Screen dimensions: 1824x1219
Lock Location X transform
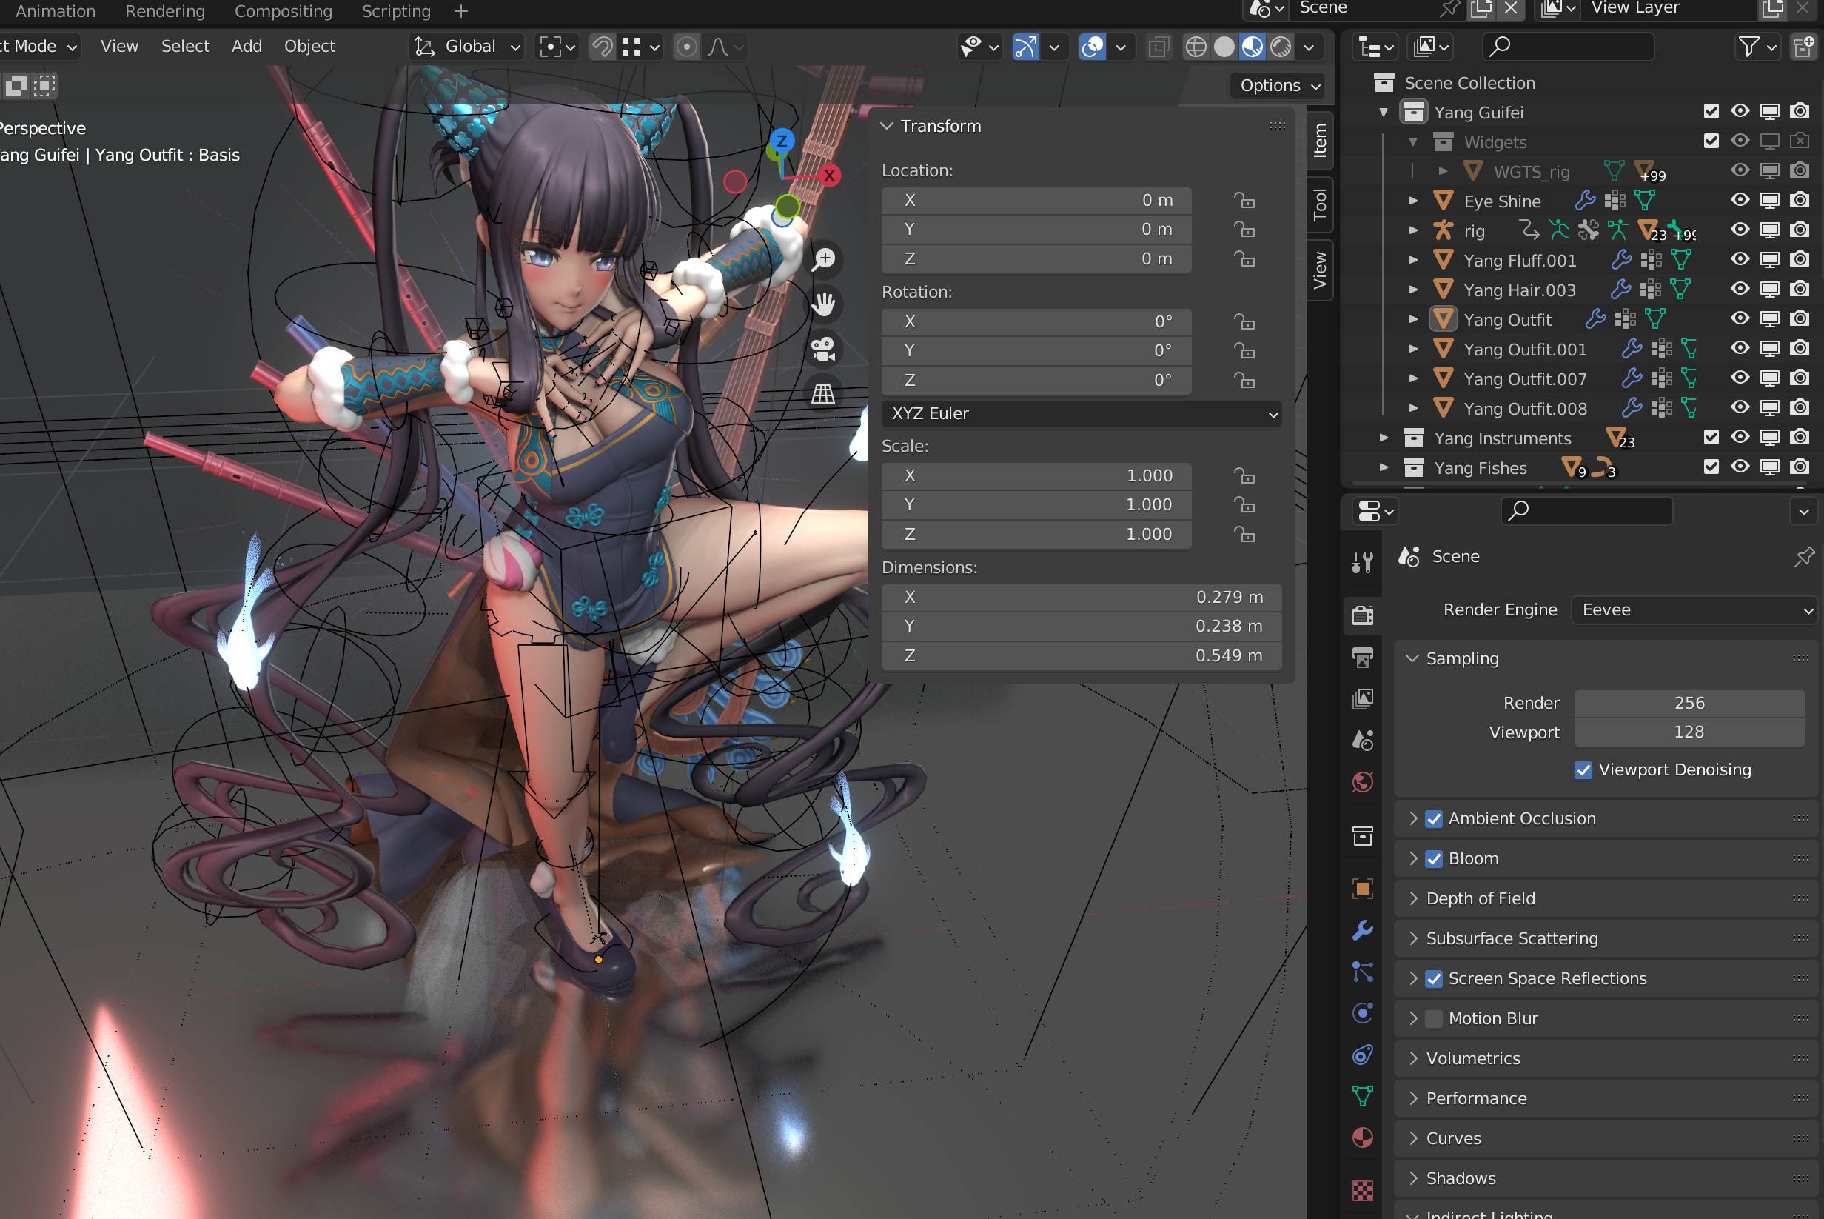coord(1244,201)
